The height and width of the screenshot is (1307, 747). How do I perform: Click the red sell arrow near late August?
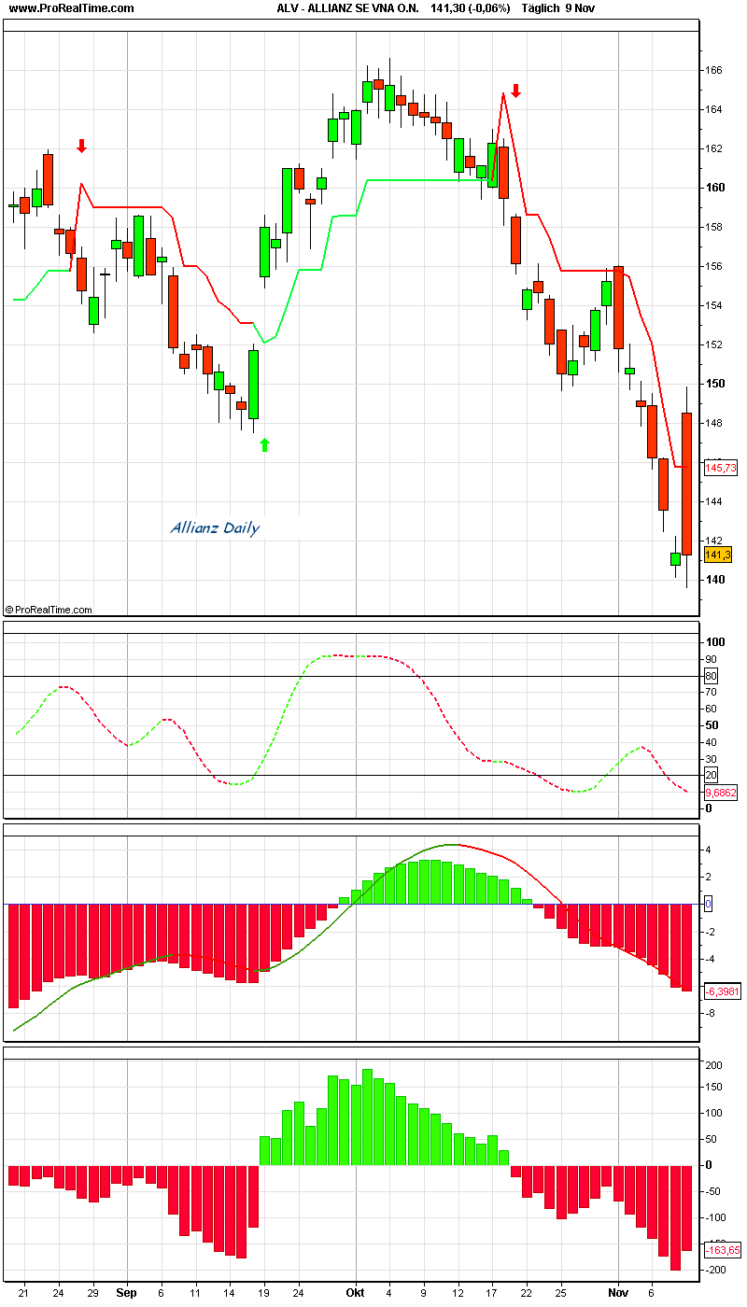pyautogui.click(x=81, y=146)
